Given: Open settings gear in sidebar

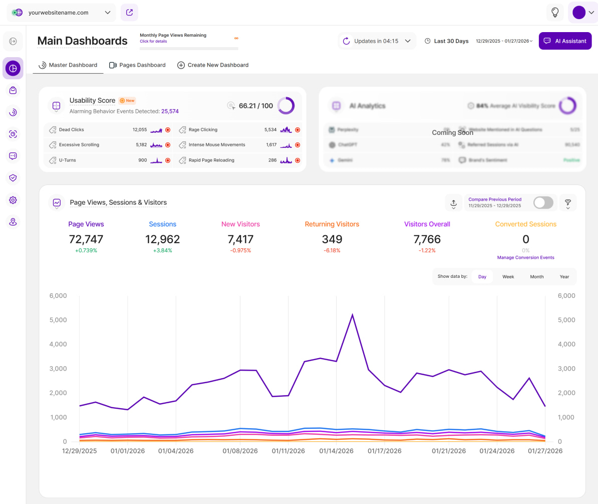Looking at the screenshot, I should coord(13,200).
